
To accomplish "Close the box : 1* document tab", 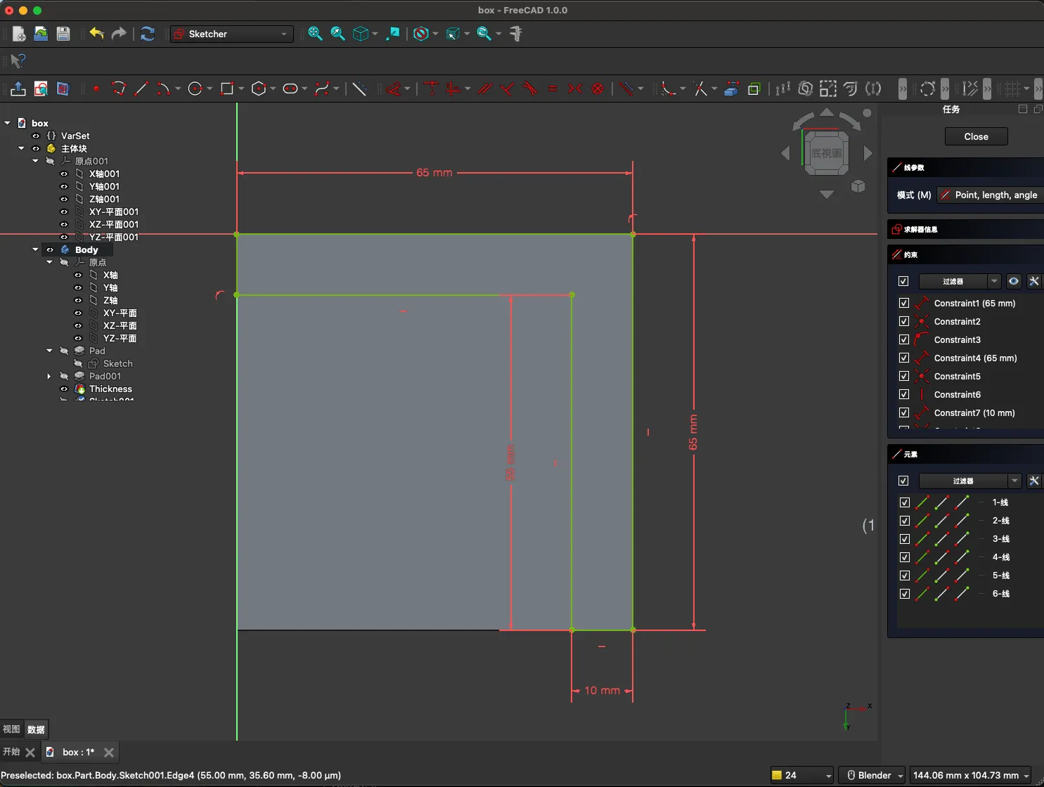I will 109,752.
